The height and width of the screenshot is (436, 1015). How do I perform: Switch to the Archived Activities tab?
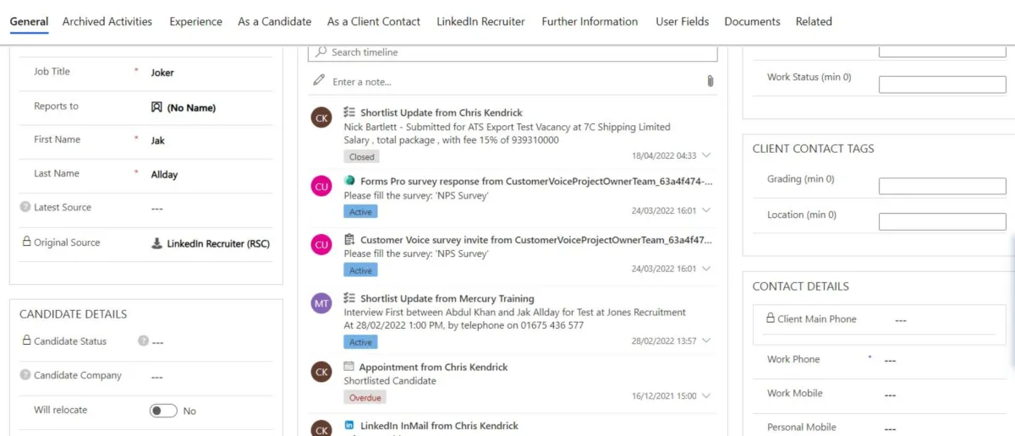[107, 21]
